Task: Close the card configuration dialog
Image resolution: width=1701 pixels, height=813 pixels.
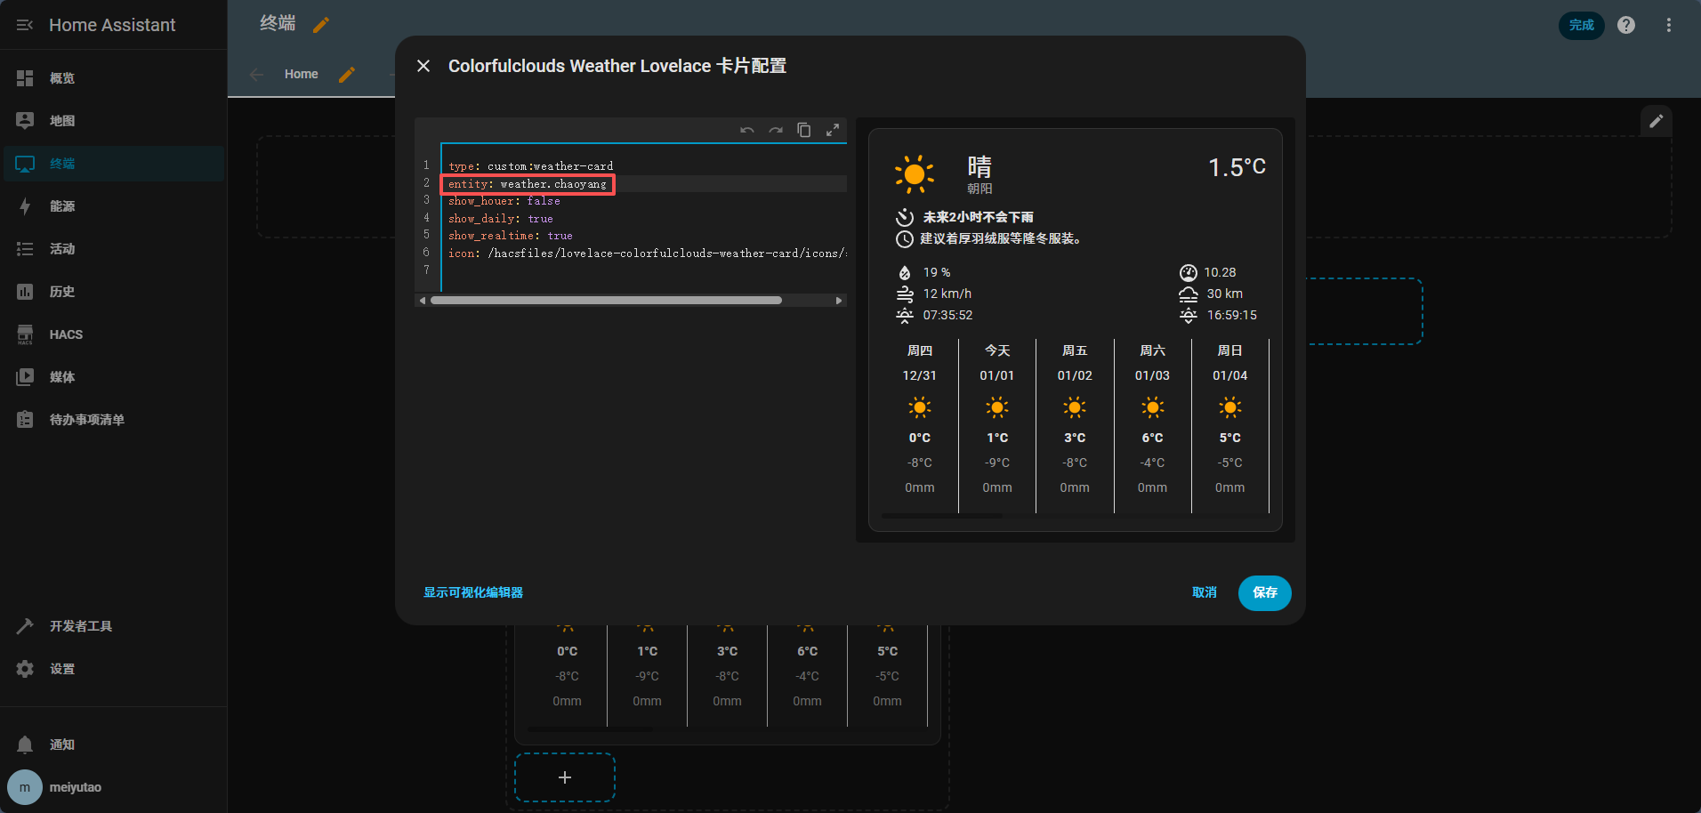Action: [x=423, y=66]
